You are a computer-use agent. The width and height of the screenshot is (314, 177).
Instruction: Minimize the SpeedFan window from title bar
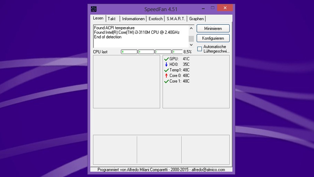click(x=203, y=8)
